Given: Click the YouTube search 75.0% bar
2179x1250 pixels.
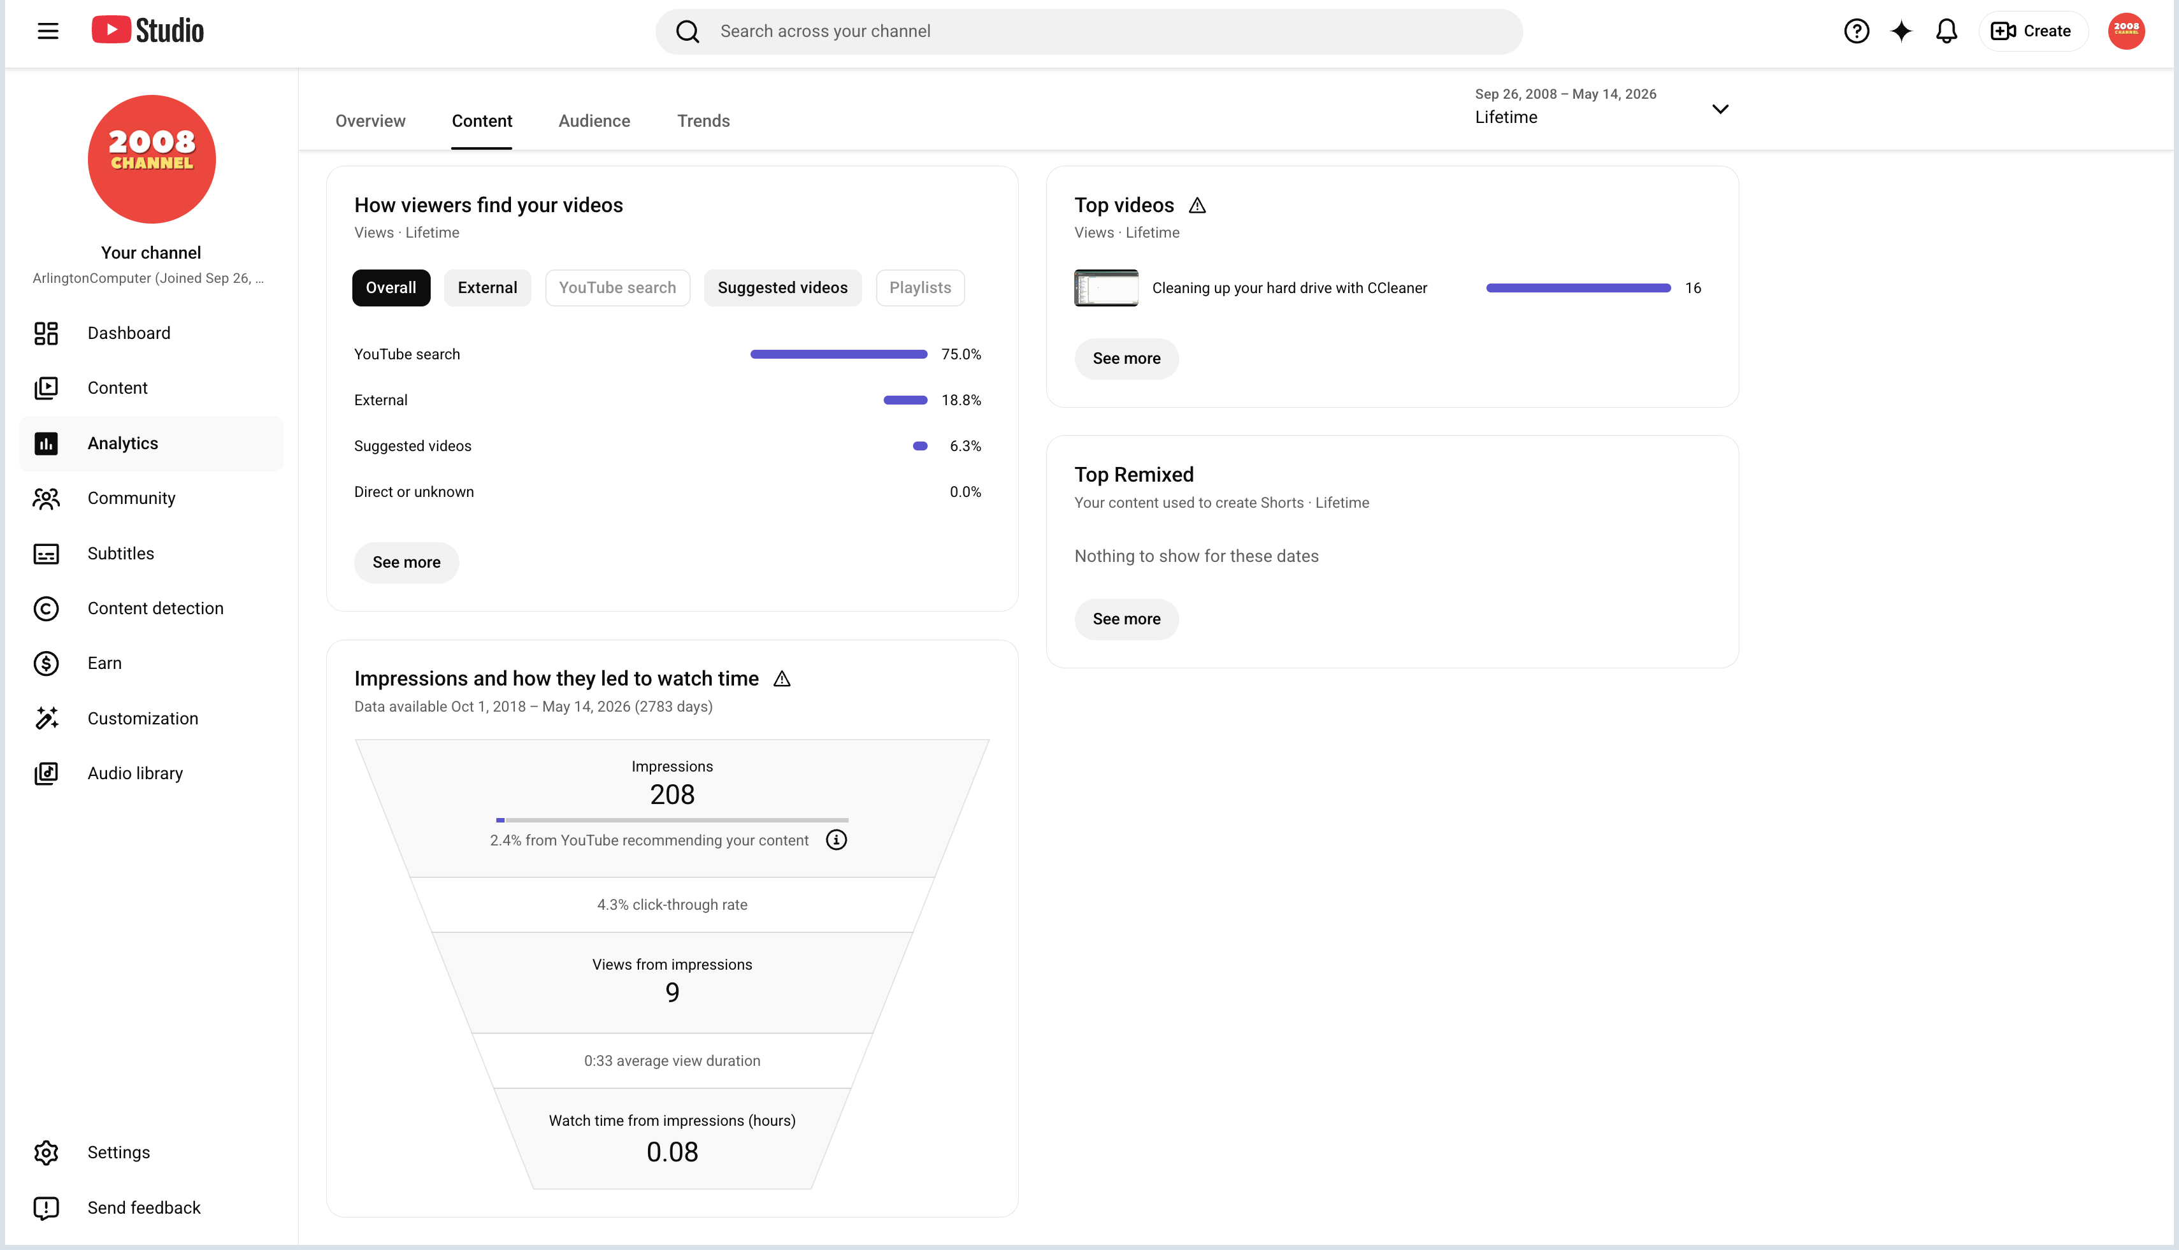Looking at the screenshot, I should 839,355.
